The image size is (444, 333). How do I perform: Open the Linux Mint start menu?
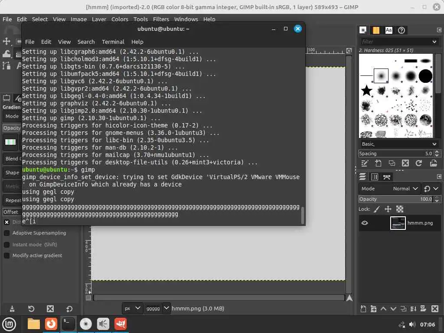pos(9,324)
